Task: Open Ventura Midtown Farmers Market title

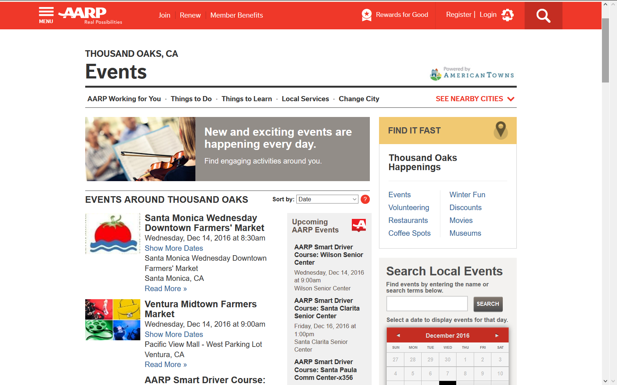Action: (x=201, y=309)
